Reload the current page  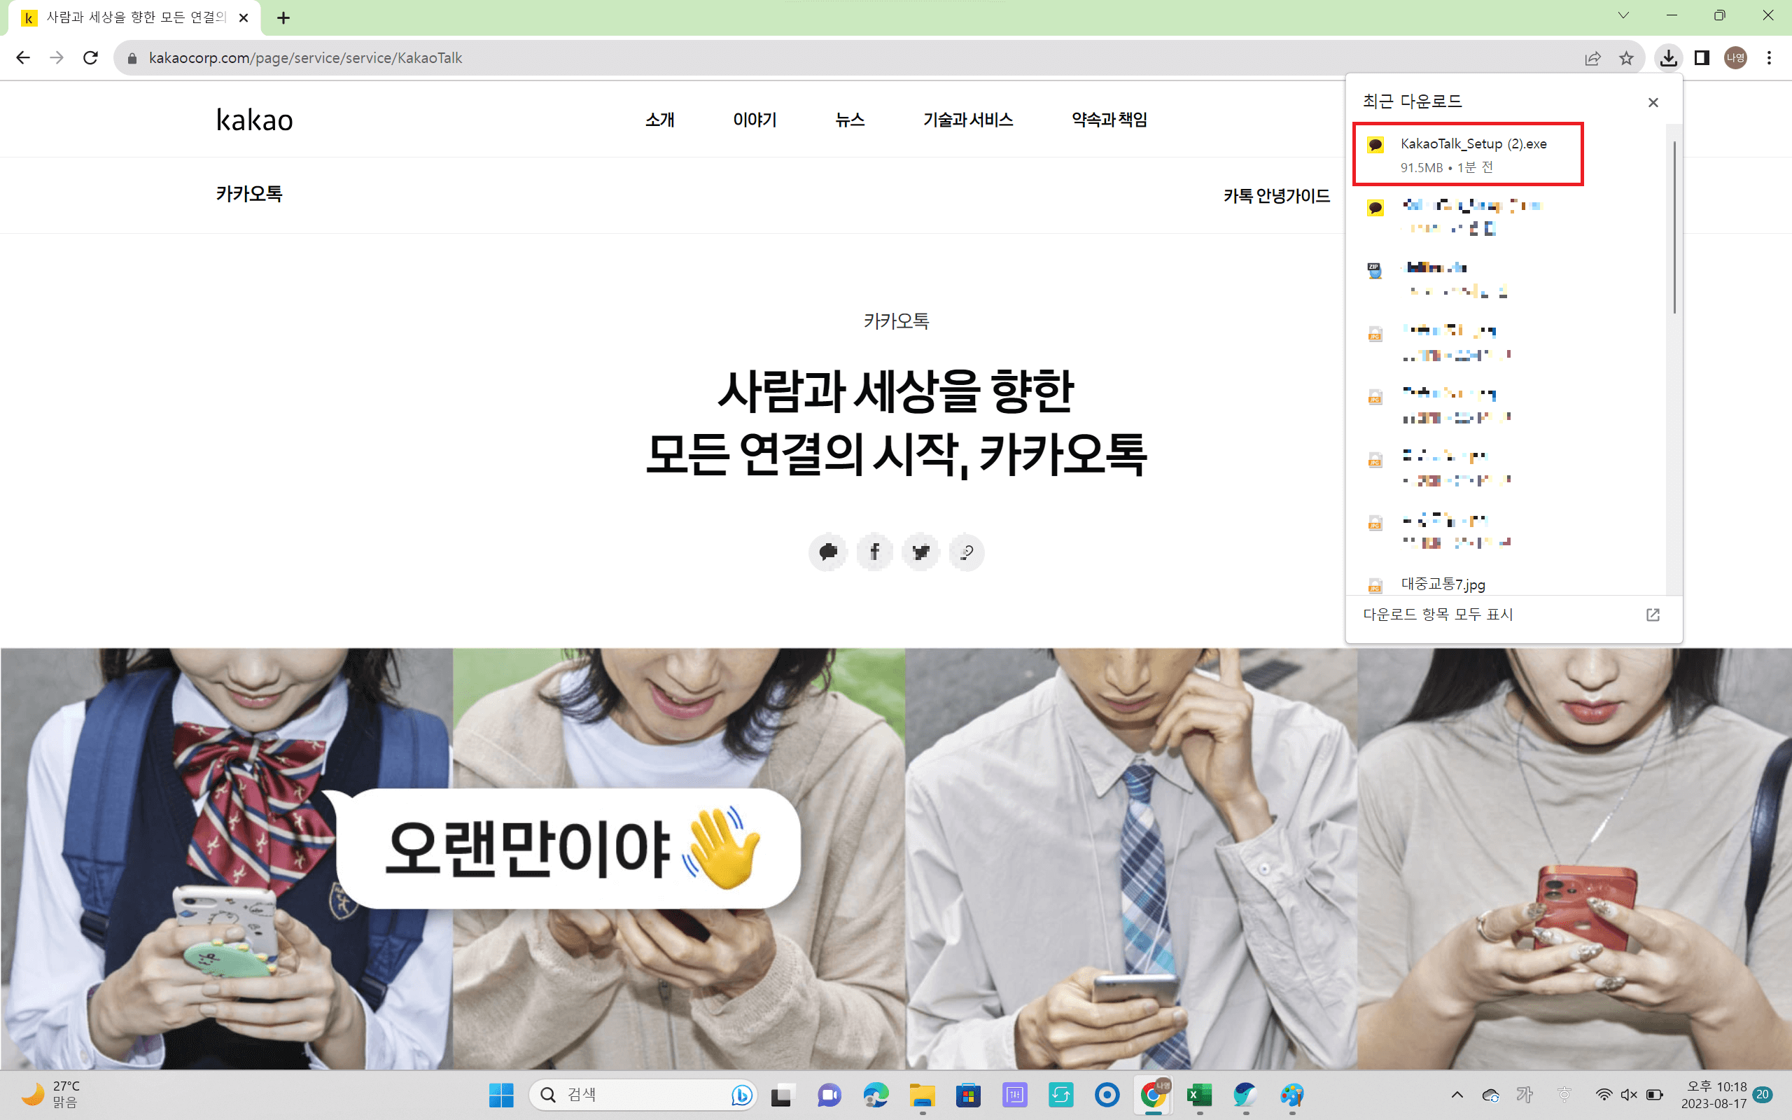click(90, 58)
